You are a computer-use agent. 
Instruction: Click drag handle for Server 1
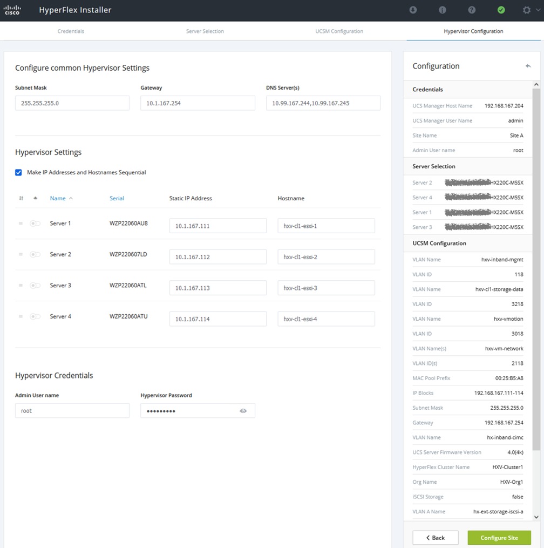[x=21, y=224]
